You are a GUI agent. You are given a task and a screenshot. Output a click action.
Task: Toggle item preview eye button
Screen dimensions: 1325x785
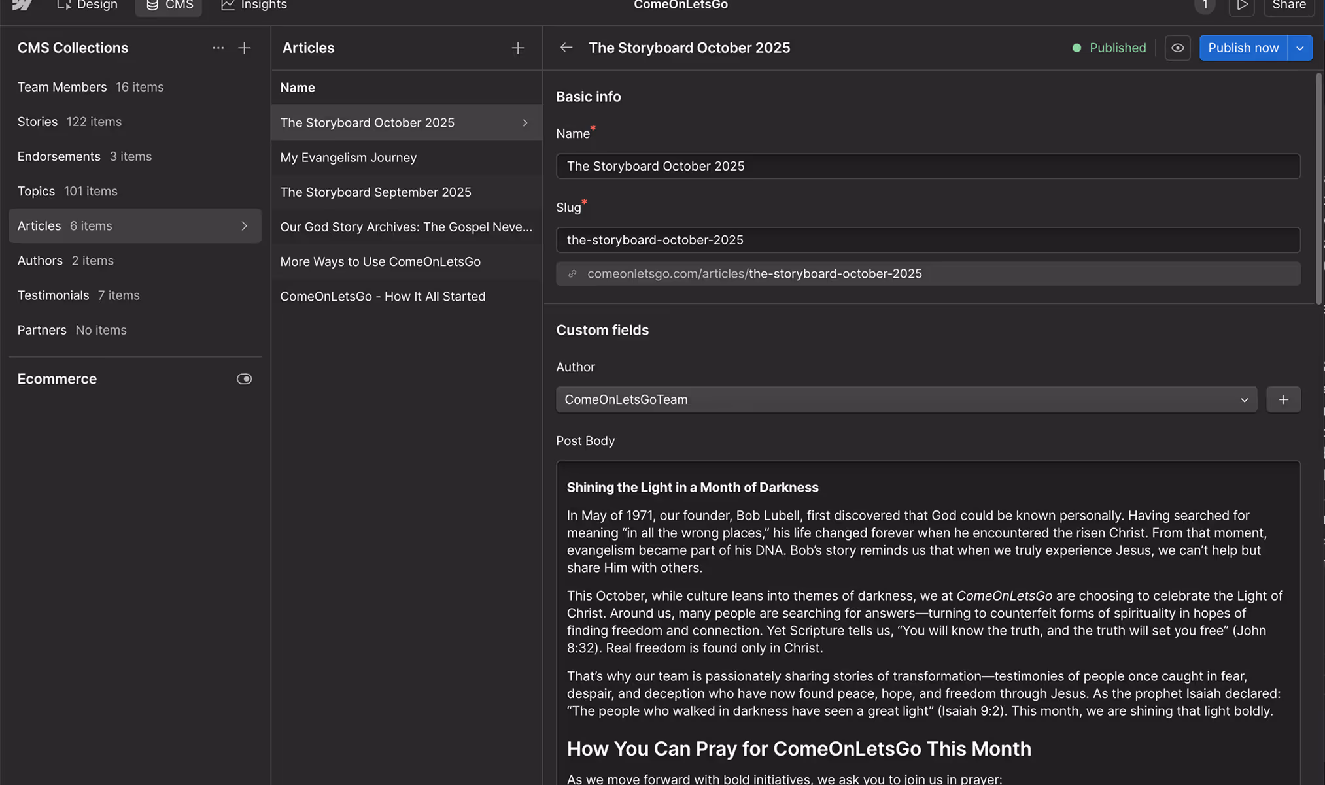(1177, 48)
